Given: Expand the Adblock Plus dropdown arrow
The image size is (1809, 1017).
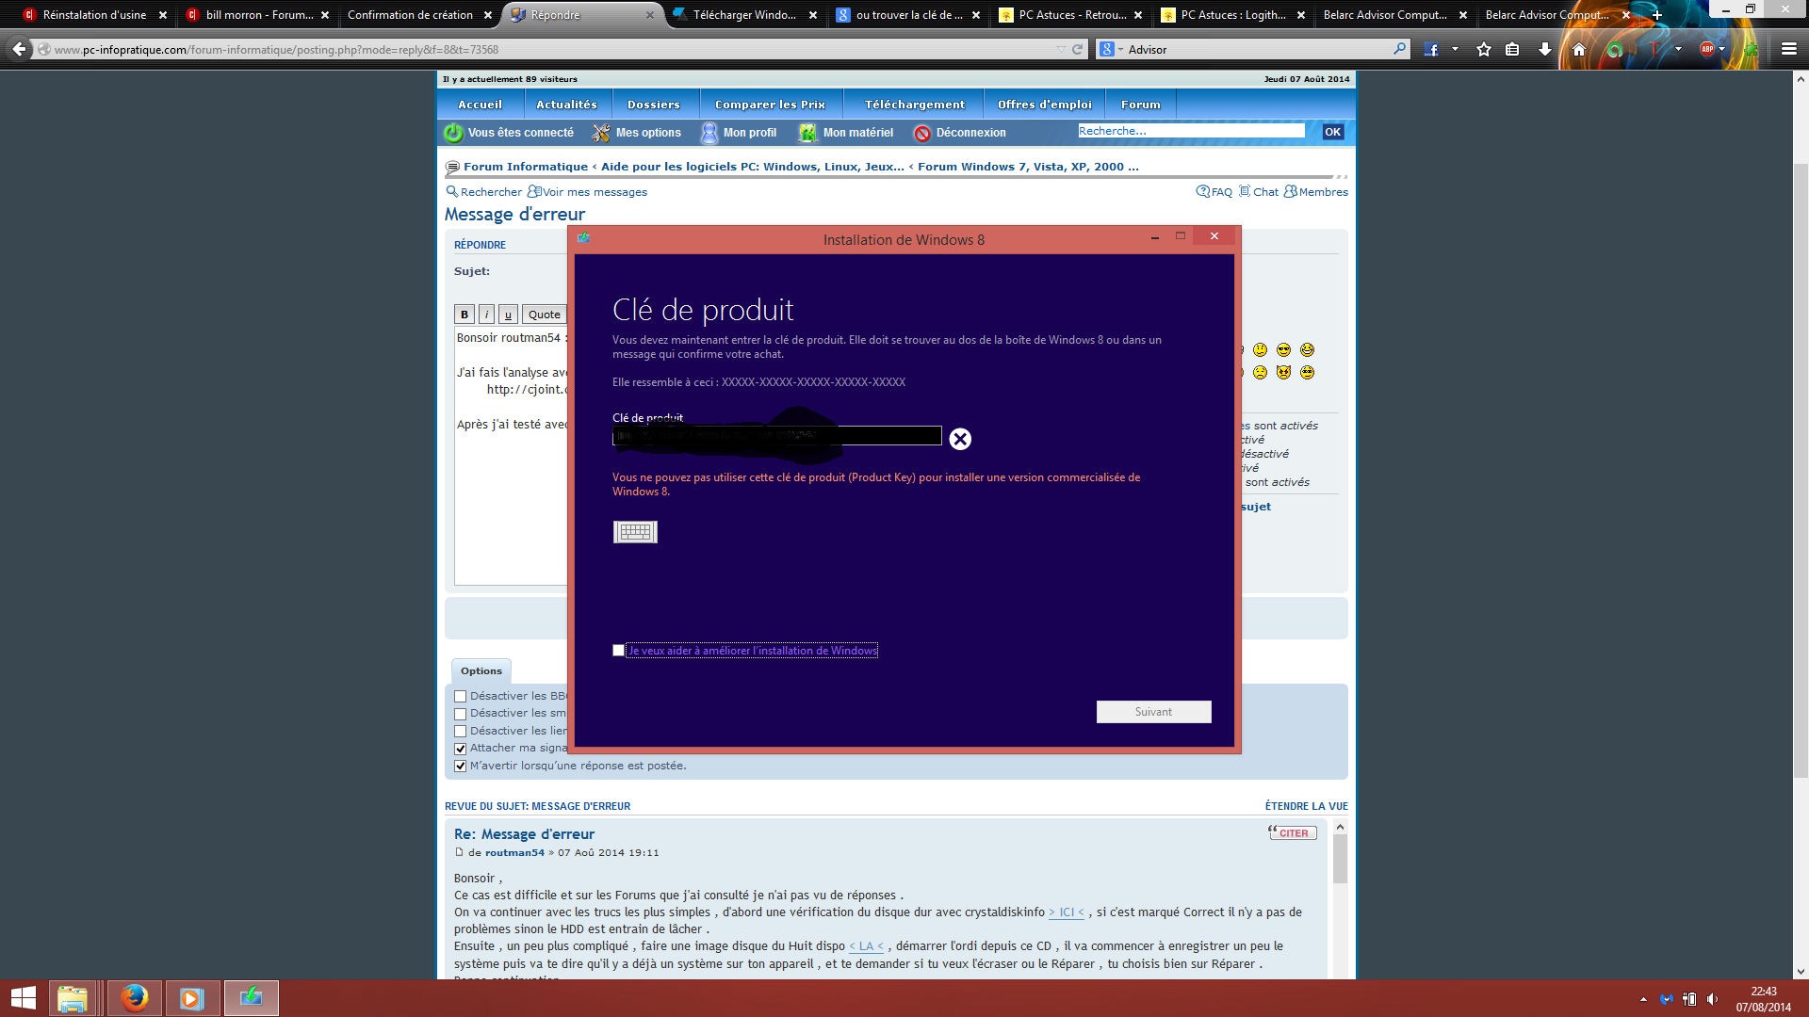Looking at the screenshot, I should point(1722,49).
